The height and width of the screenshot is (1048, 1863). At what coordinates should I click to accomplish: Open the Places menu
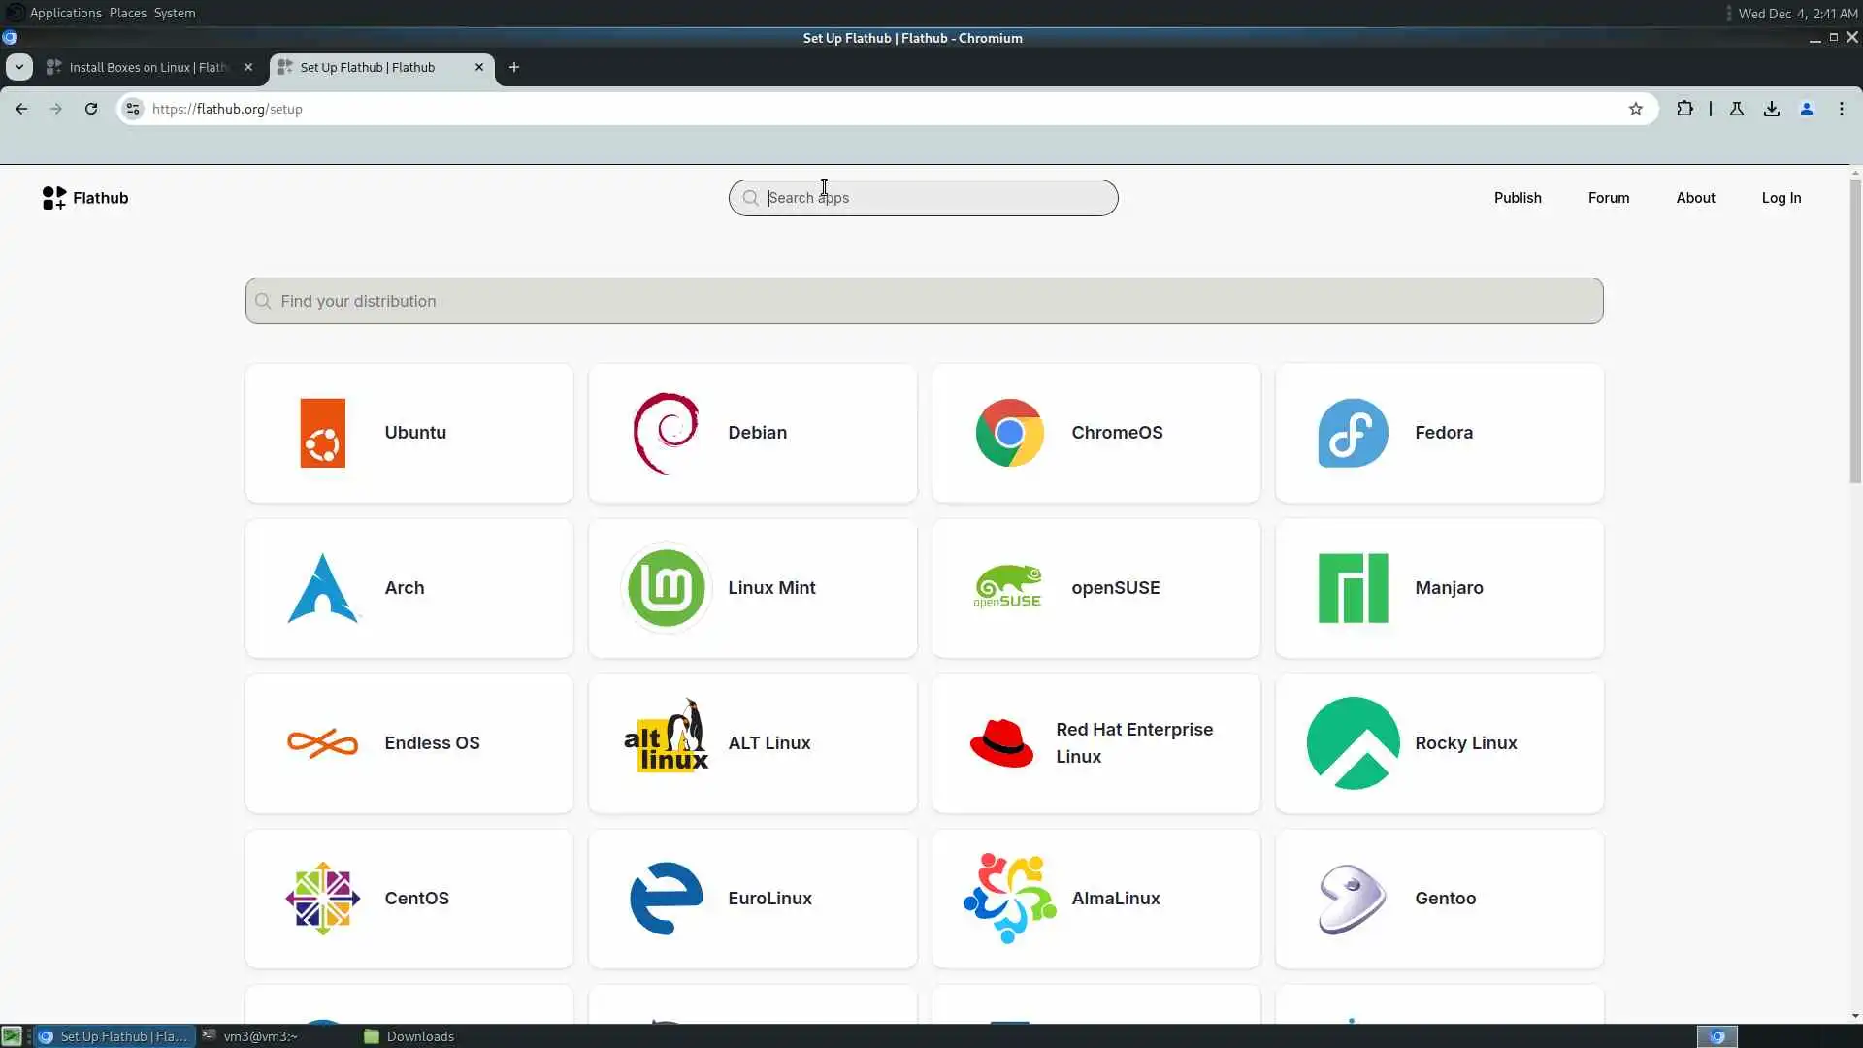(x=127, y=13)
